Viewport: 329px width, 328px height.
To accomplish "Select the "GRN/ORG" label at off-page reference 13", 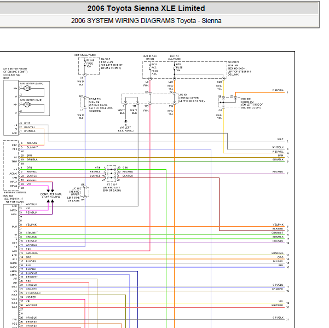I will click(x=278, y=253).
